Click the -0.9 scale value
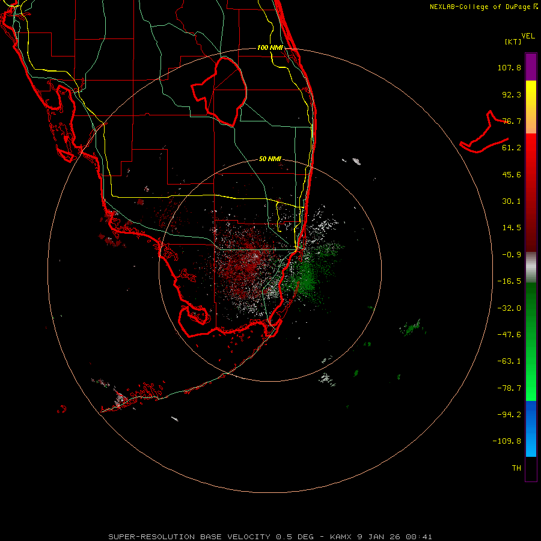The image size is (541, 541). [x=512, y=255]
